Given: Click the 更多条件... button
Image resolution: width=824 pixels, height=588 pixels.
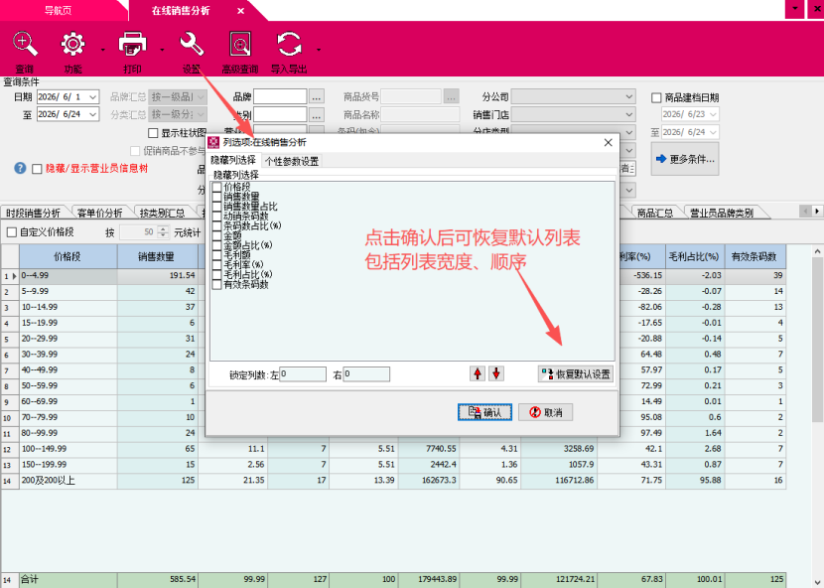Looking at the screenshot, I should (685, 159).
